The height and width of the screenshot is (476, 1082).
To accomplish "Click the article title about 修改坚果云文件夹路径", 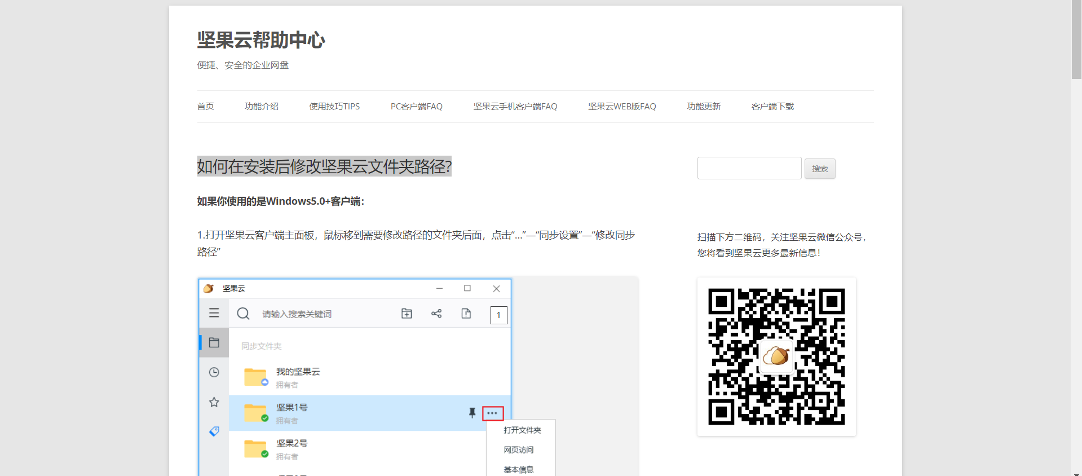I will 324,166.
